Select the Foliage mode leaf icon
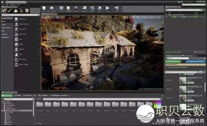This screenshot has width=207, height=126. pos(21,11)
